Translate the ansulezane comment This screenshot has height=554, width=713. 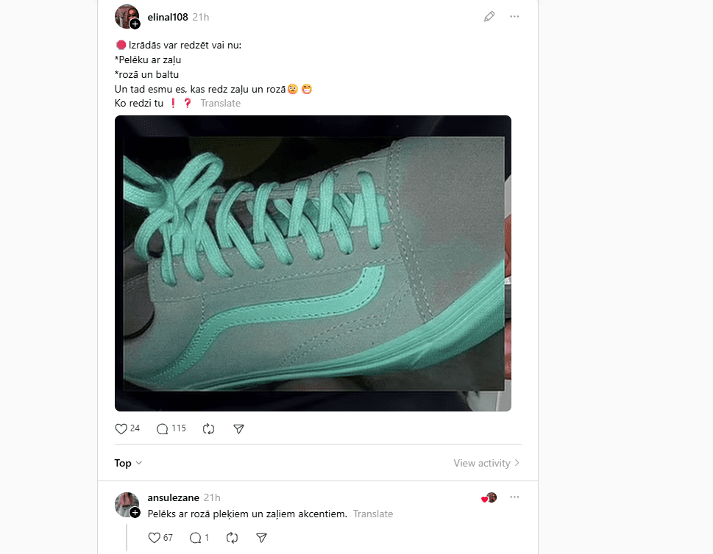pyautogui.click(x=373, y=514)
